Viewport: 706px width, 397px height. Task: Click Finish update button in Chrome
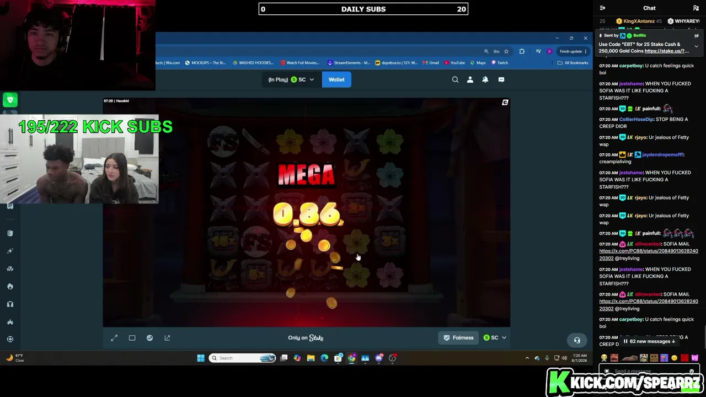[x=574, y=51]
